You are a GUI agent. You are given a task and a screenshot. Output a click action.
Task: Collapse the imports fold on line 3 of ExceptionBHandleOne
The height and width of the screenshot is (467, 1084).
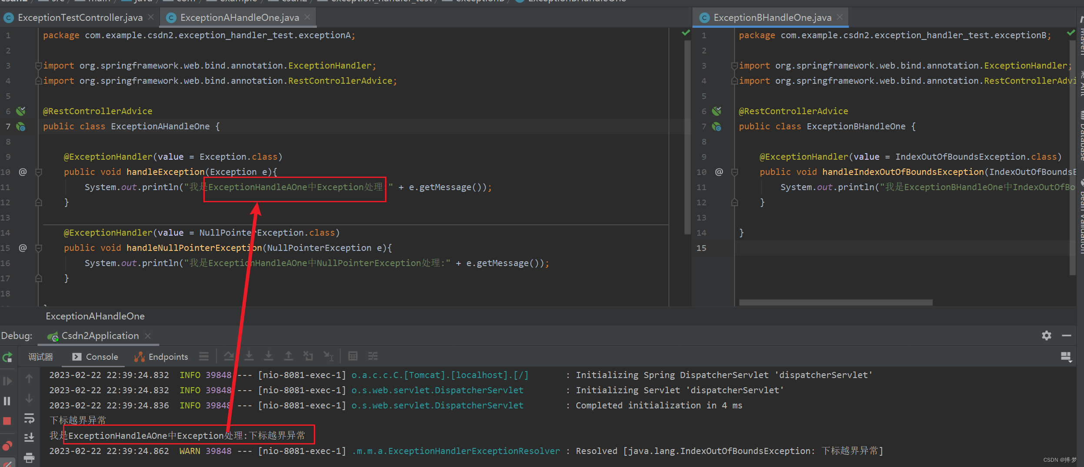[735, 66]
